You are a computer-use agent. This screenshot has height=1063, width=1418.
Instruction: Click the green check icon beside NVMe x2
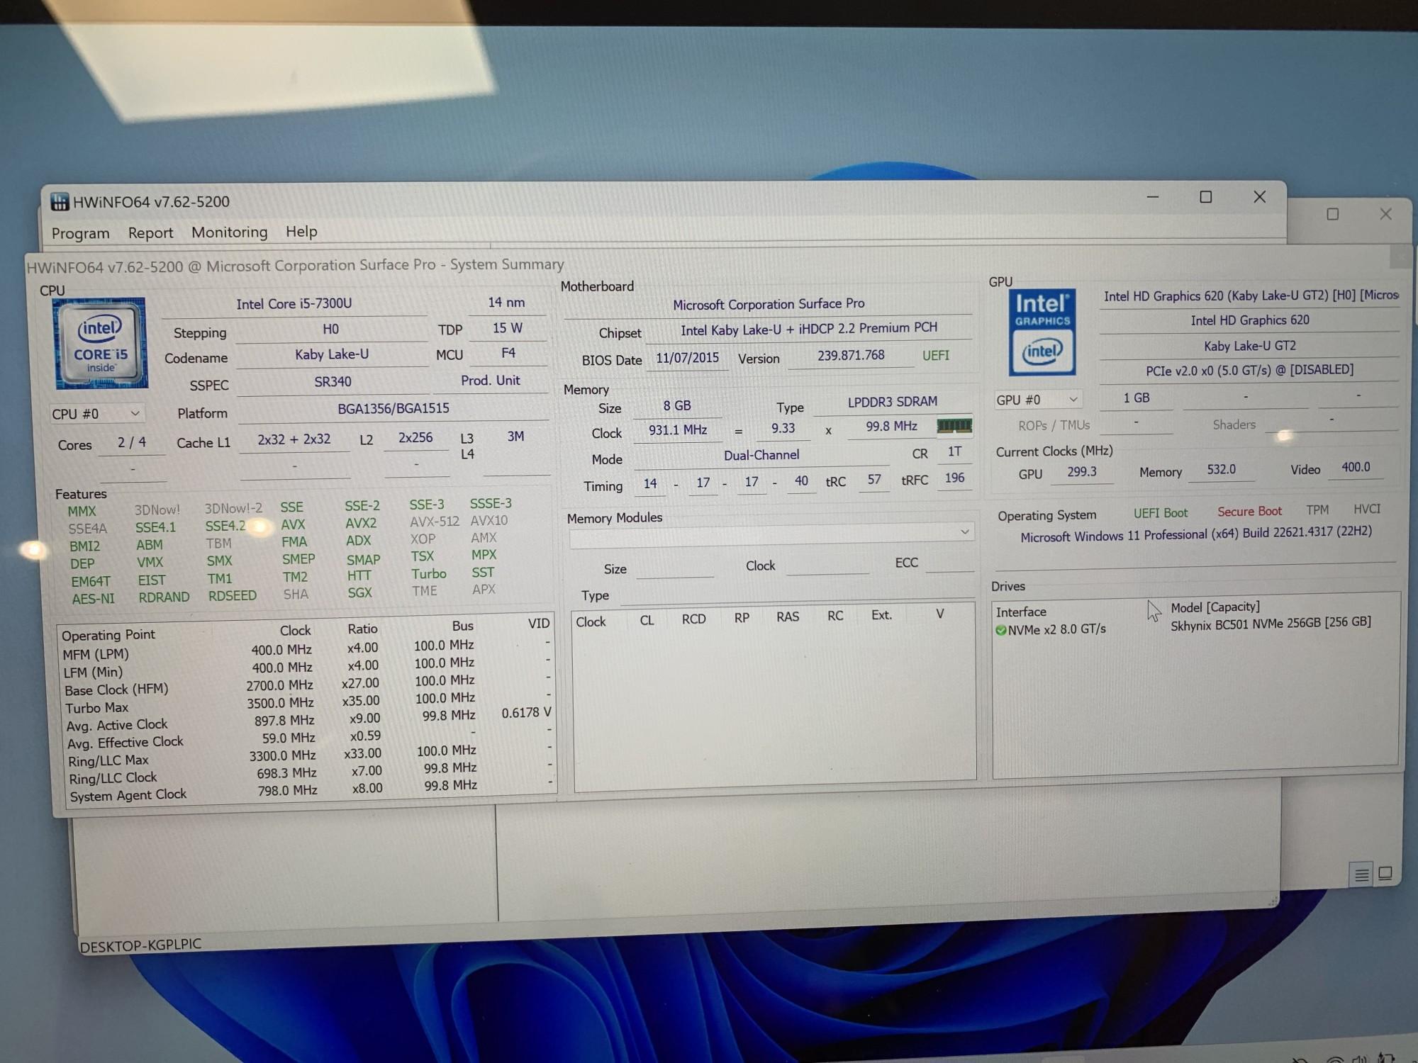point(1001,630)
